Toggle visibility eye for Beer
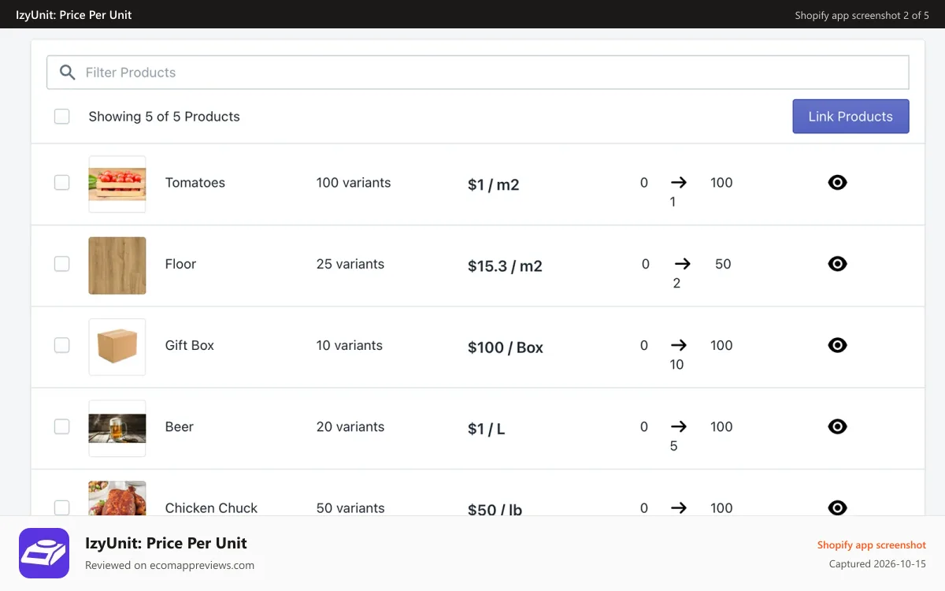 (x=838, y=426)
